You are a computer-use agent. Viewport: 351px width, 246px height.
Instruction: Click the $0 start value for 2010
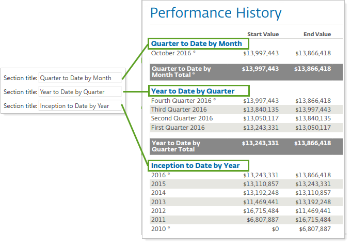tap(275, 228)
